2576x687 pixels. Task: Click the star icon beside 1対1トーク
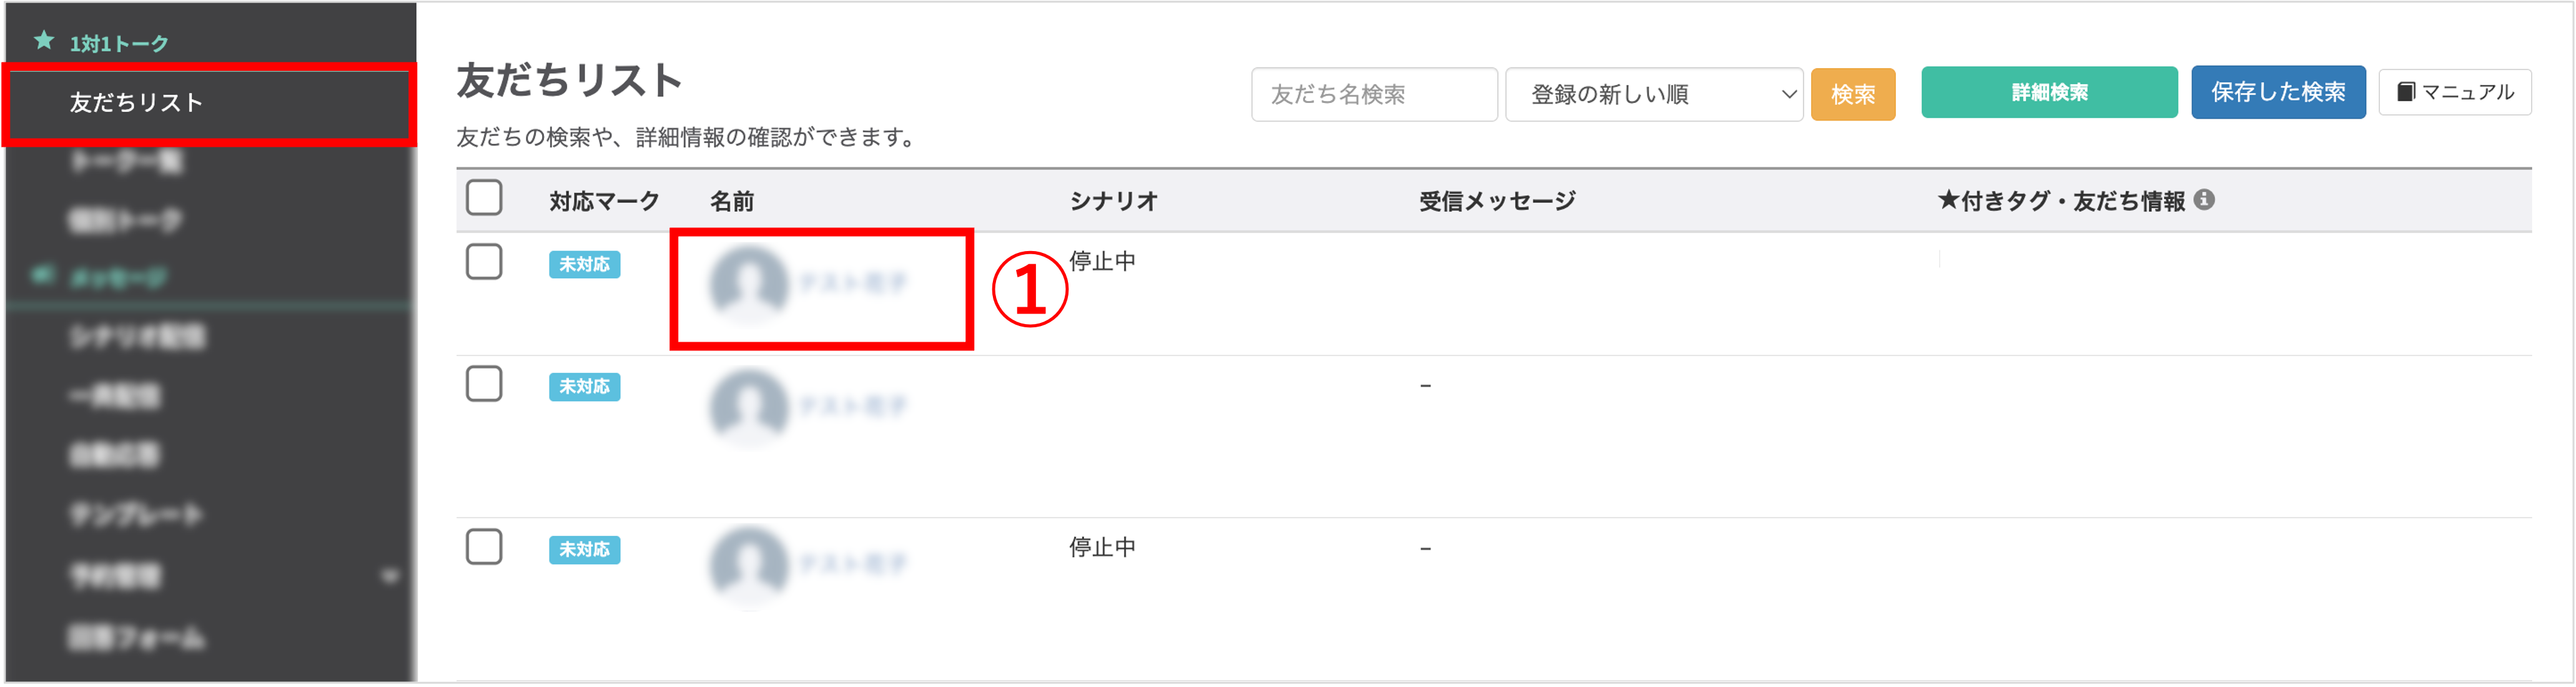point(44,40)
